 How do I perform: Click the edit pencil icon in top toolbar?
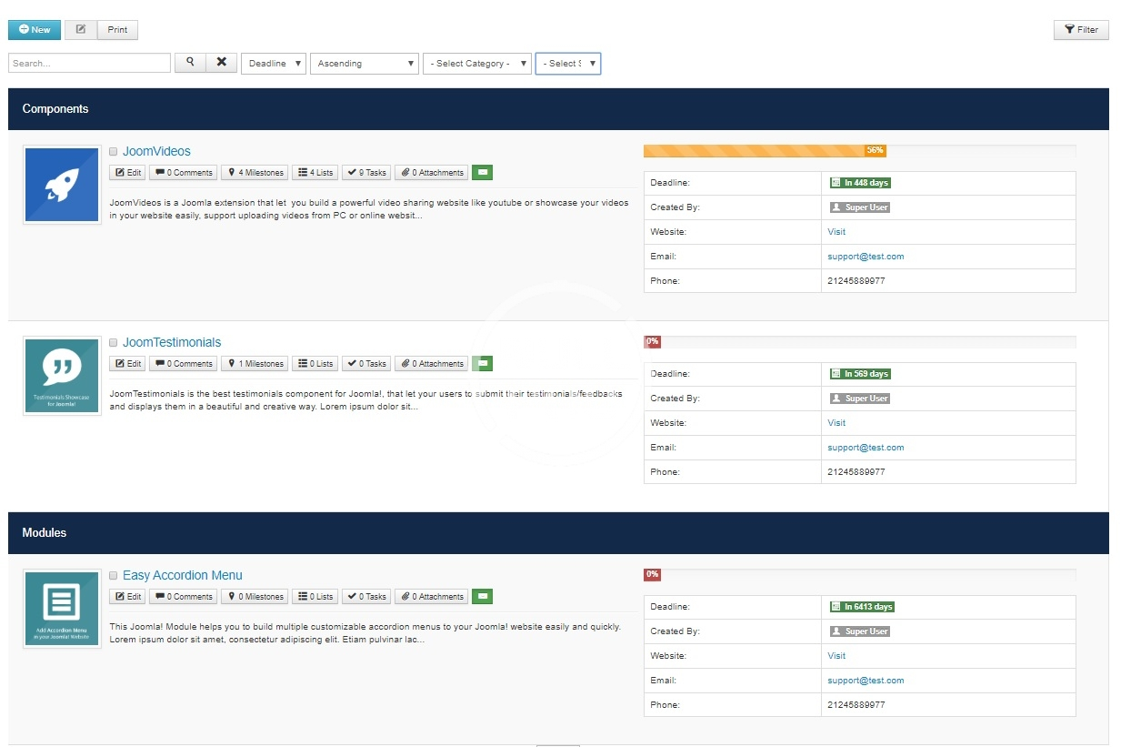click(x=81, y=30)
